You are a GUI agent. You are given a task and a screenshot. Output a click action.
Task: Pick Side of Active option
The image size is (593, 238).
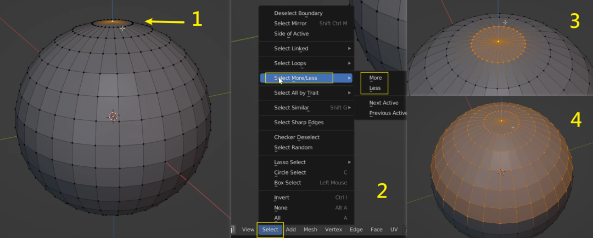[x=306, y=33]
